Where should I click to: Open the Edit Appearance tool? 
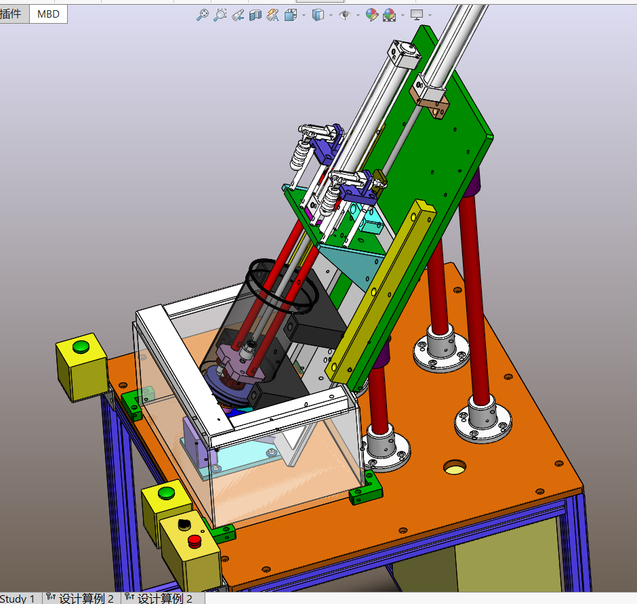372,15
